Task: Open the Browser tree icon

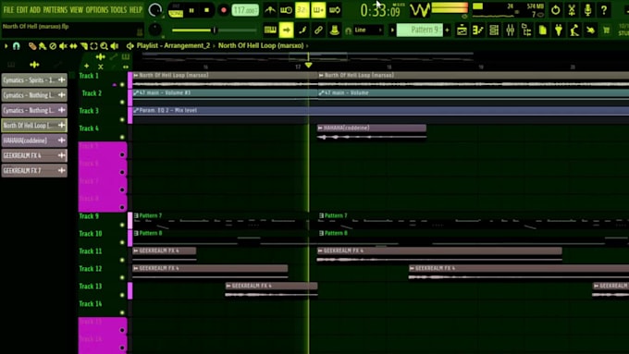Action: pyautogui.click(x=526, y=30)
